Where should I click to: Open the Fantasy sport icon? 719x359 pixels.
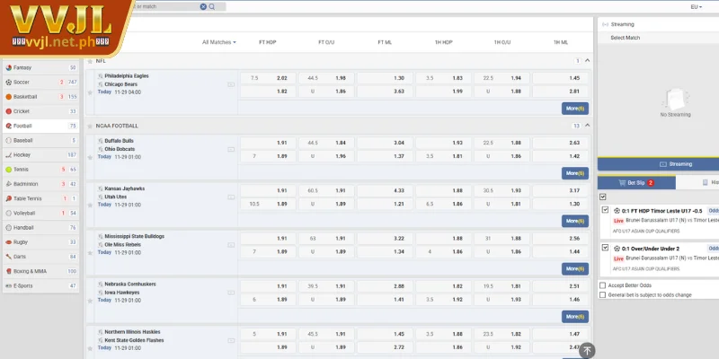coord(8,68)
